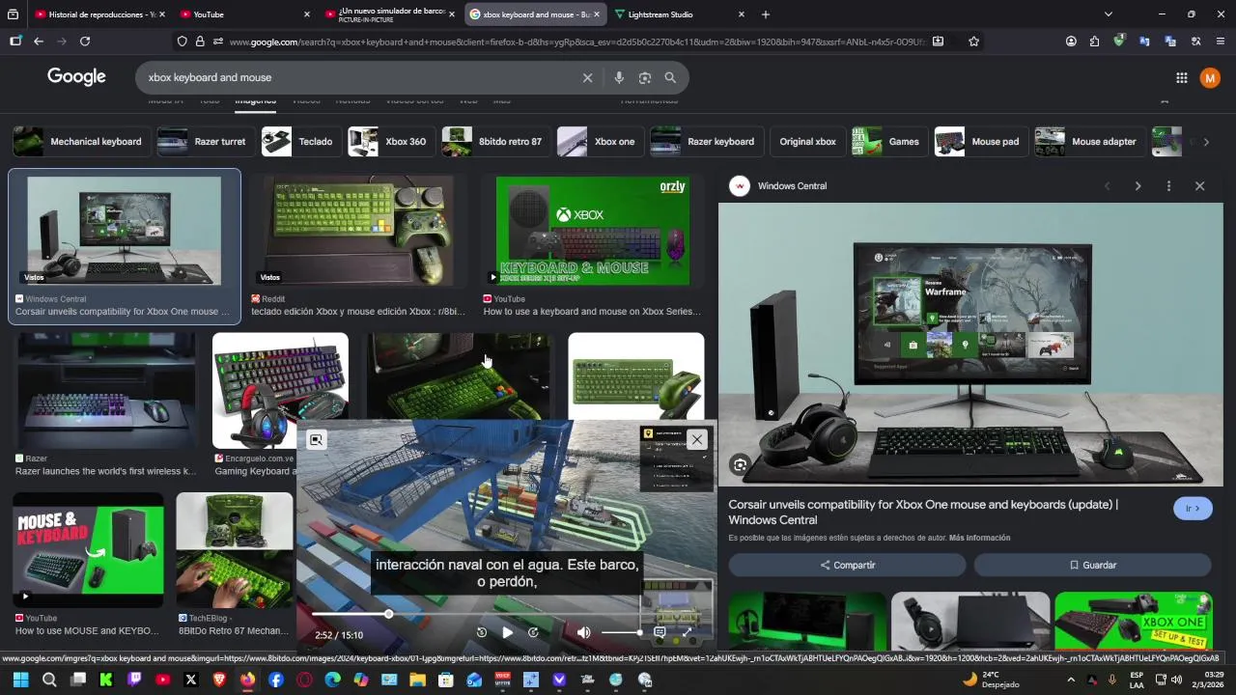The image size is (1236, 695).
Task: Show hidden system tray icons
Action: click(1070, 681)
